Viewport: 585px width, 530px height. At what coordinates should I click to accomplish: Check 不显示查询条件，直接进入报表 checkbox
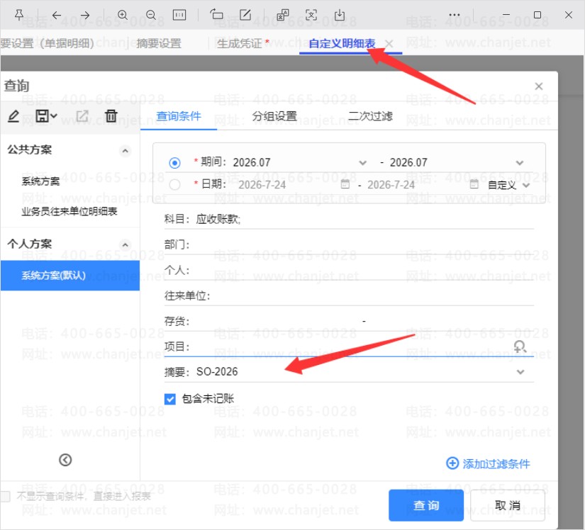tap(5, 497)
